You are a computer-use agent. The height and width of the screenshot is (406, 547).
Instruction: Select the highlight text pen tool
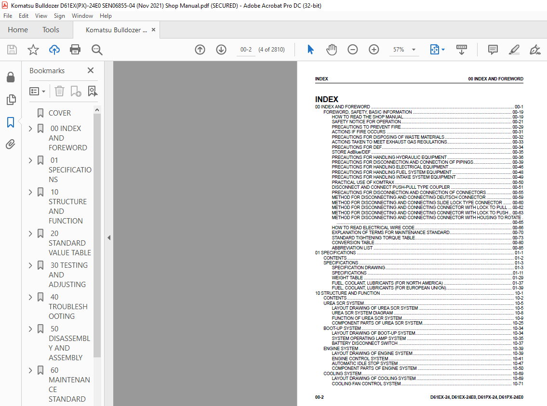(x=514, y=50)
